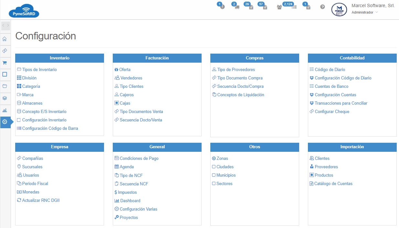
Task: Click the alert notification icon with badge 1
Action: pyautogui.click(x=222, y=6)
